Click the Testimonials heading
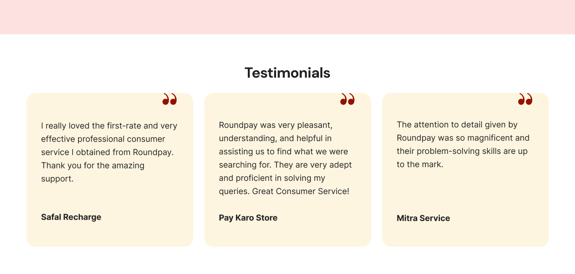The height and width of the screenshot is (274, 575). click(x=287, y=73)
